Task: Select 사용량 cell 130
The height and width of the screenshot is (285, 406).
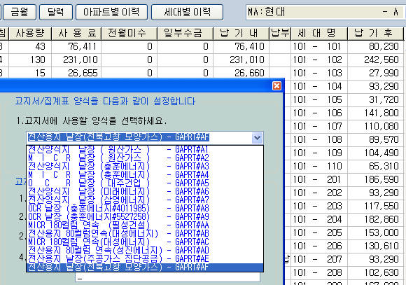Action: pyautogui.click(x=30, y=60)
